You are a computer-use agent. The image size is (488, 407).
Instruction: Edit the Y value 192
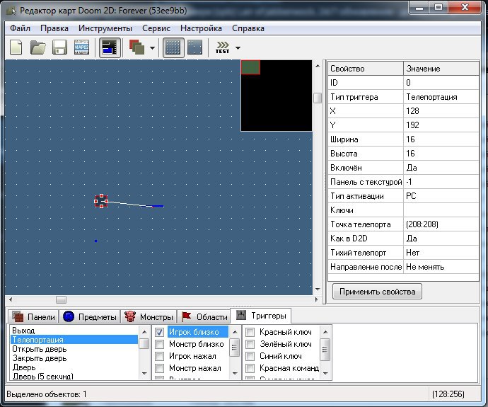tap(441, 125)
